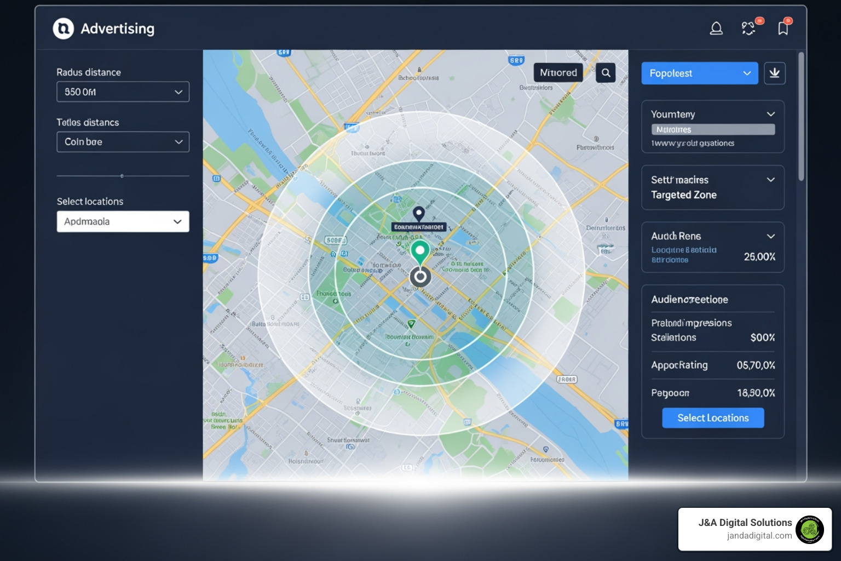
Task: Expand the Youmteny panel chevron
Action: (x=771, y=114)
